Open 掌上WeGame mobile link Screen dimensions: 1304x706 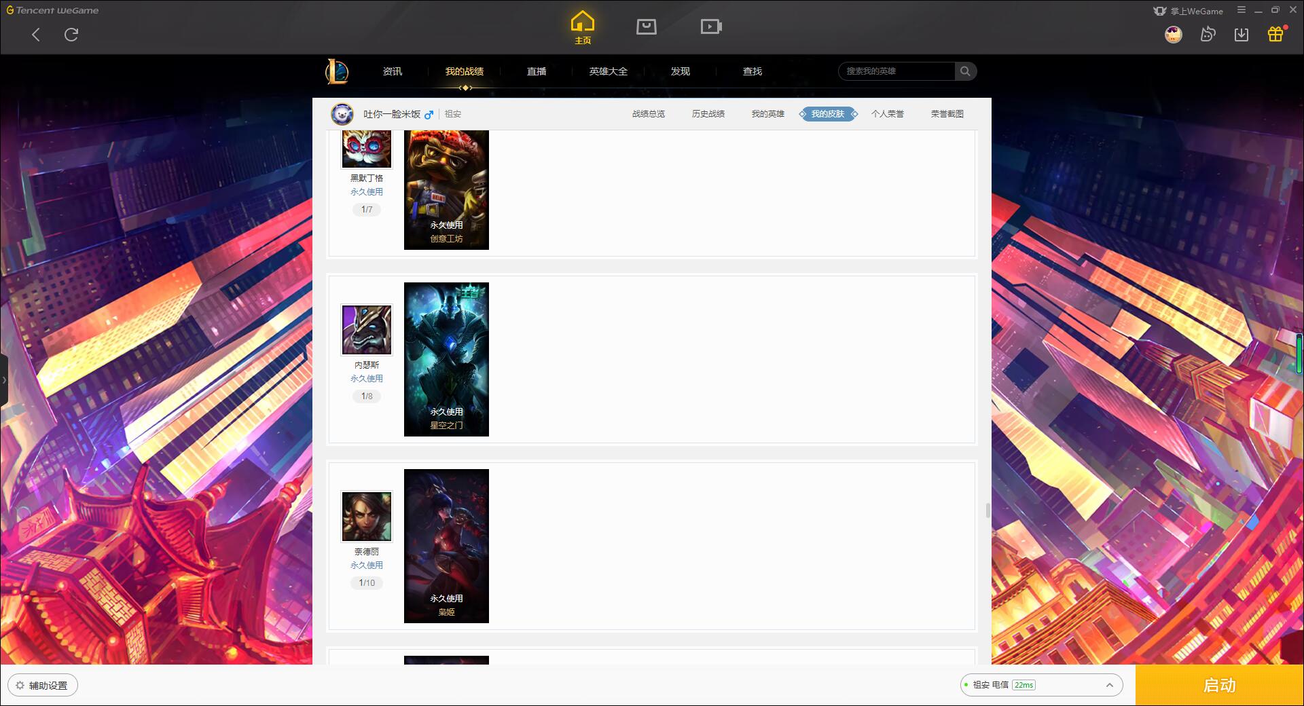[1188, 11]
